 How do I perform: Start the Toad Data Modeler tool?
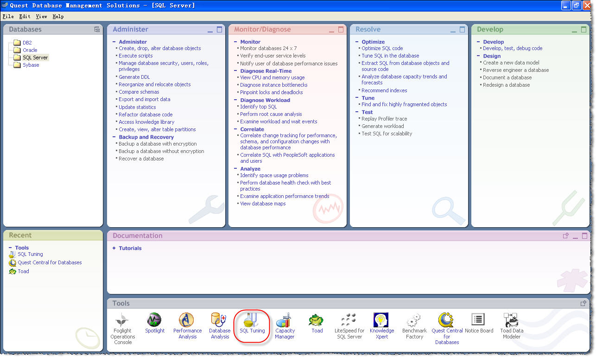[511, 320]
